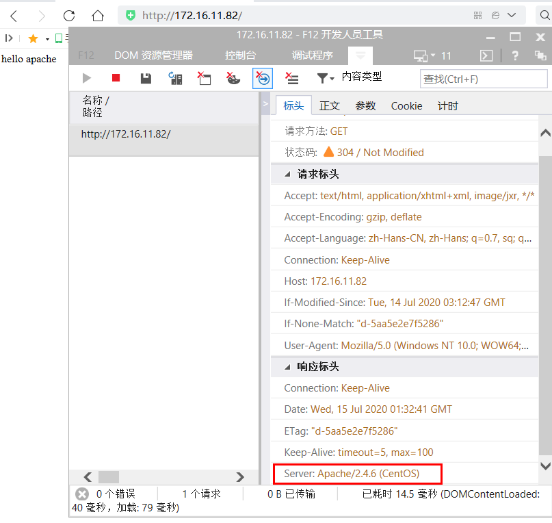Click the search magnifier icon
This screenshot has width=552, height=523.
[544, 15]
